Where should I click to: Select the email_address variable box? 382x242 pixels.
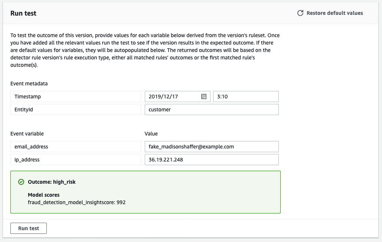coord(75,147)
